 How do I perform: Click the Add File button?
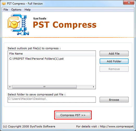pyautogui.click(x=114, y=53)
